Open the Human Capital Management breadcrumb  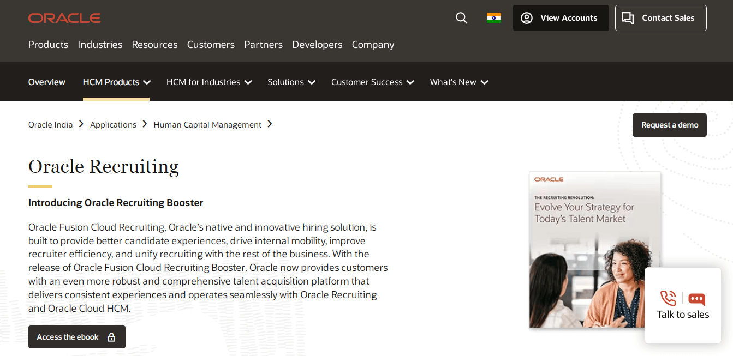tap(207, 125)
